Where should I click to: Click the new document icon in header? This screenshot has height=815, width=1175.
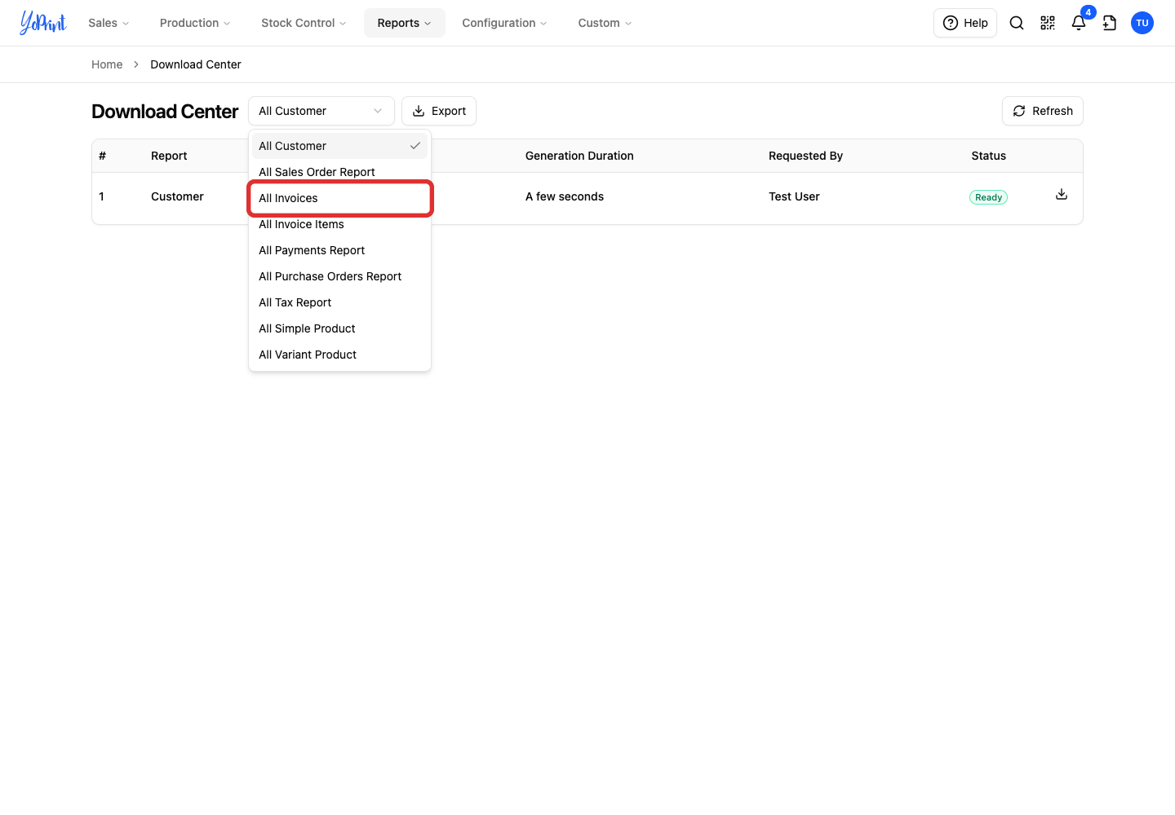(x=1110, y=23)
